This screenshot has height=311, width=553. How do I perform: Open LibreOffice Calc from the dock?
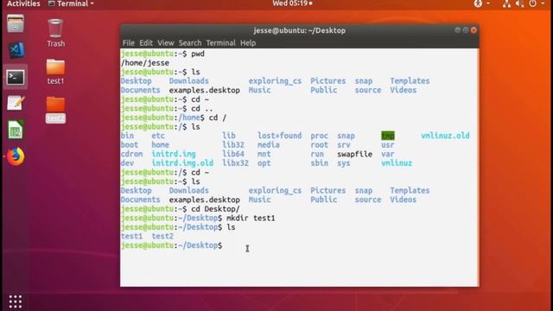(x=16, y=130)
